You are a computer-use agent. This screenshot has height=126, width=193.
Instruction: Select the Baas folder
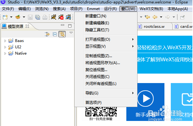(16, 41)
